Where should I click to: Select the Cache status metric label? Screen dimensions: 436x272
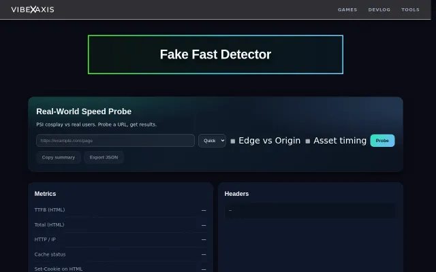[x=50, y=254]
